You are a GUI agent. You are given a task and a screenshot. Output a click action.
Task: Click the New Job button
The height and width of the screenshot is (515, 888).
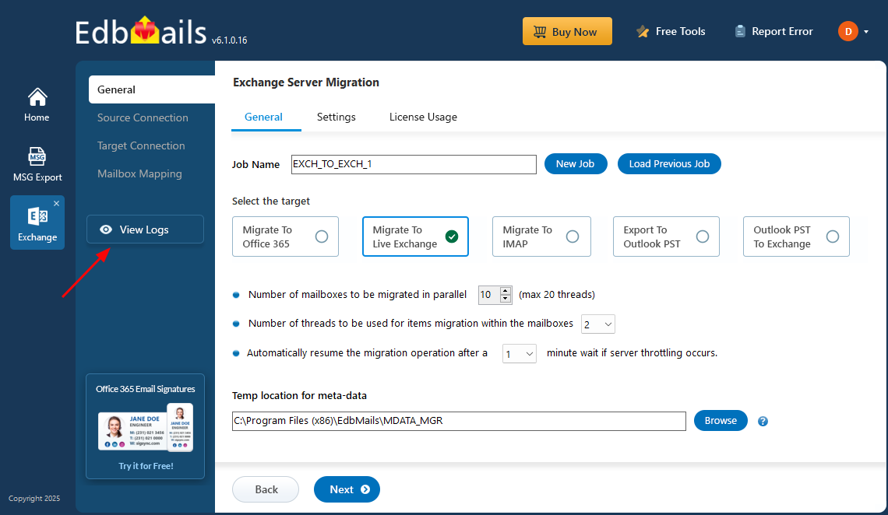(x=576, y=164)
